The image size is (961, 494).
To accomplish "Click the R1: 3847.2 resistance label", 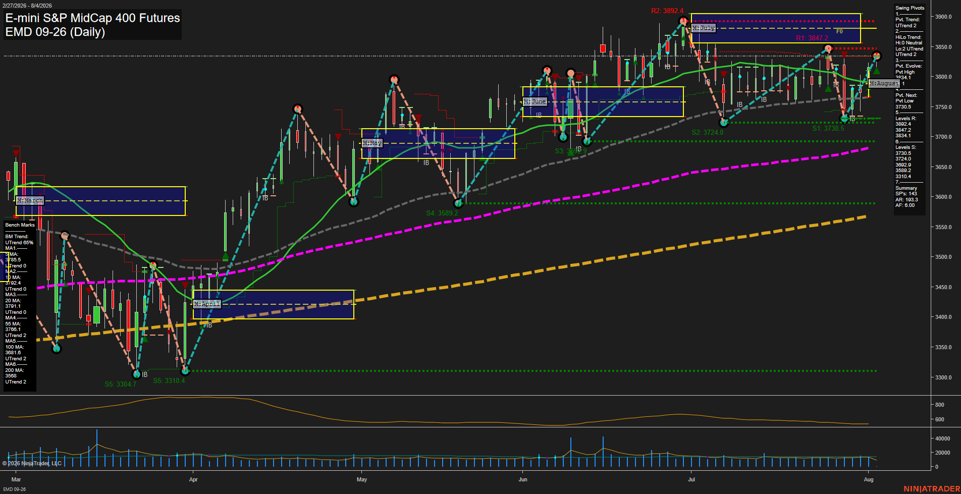I will (x=812, y=38).
